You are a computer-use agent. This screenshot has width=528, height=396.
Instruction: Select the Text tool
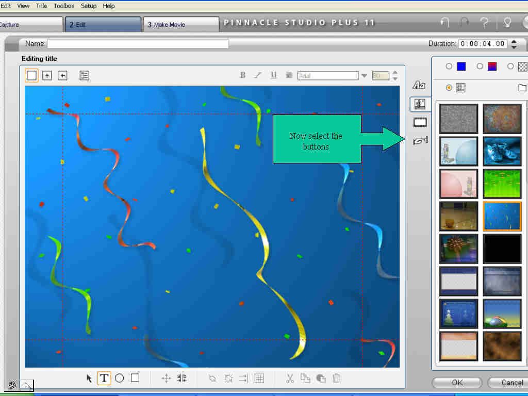pyautogui.click(x=104, y=378)
